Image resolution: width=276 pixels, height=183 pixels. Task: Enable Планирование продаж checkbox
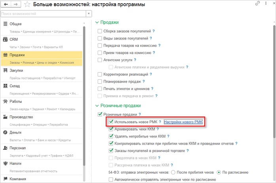[x=100, y=82]
